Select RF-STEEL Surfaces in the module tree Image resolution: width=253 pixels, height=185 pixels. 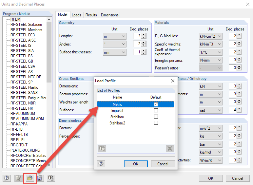point(26,25)
